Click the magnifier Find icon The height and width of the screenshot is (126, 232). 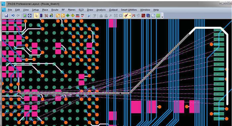tap(89, 16)
